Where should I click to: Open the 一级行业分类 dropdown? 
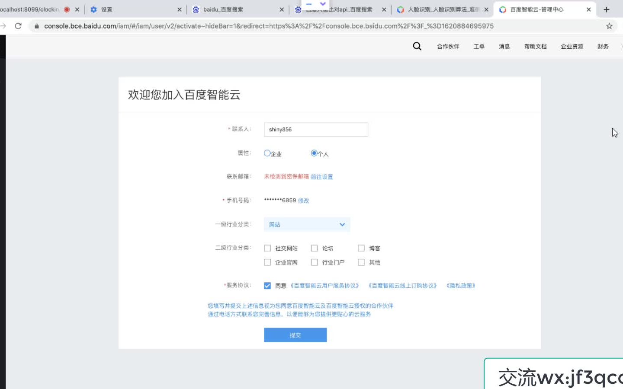pos(307,224)
